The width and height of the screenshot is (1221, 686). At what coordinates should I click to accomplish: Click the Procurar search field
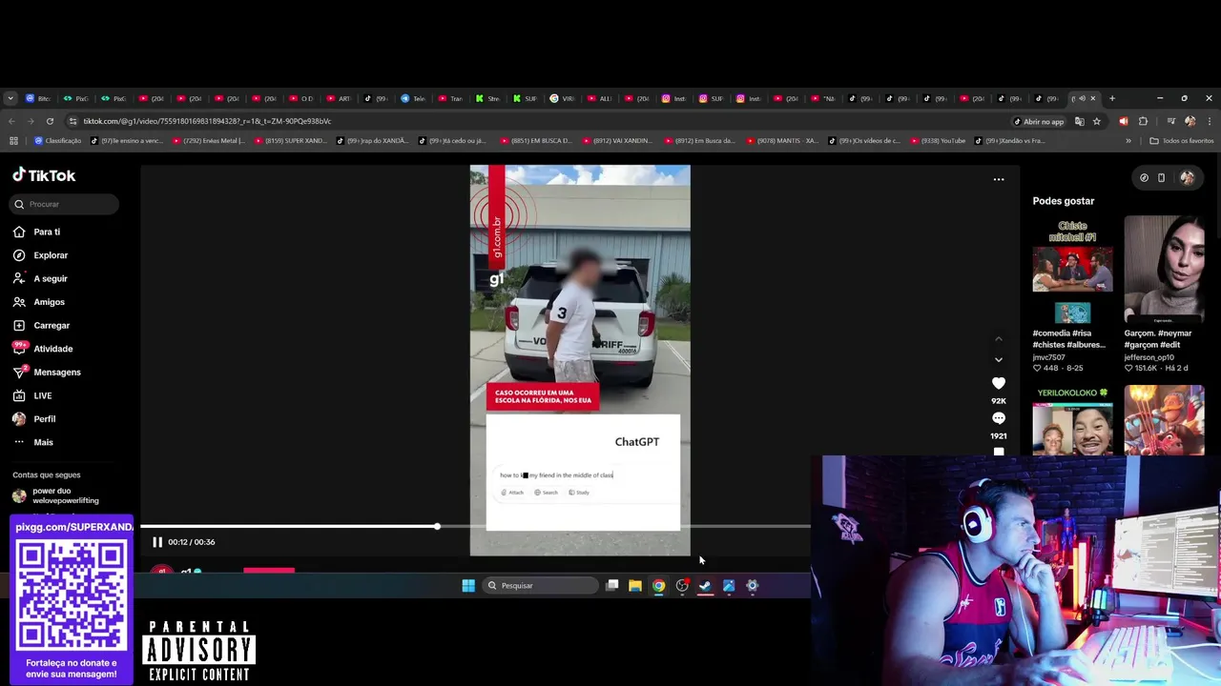(65, 204)
